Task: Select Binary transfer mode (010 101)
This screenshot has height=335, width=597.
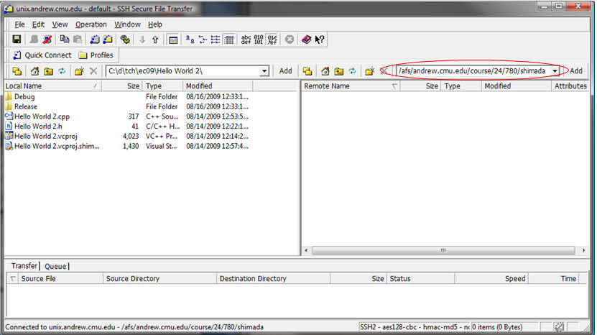Action: coord(259,40)
